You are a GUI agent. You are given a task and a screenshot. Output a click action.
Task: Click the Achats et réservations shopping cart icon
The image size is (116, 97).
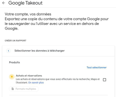pyautogui.click(x=12, y=77)
